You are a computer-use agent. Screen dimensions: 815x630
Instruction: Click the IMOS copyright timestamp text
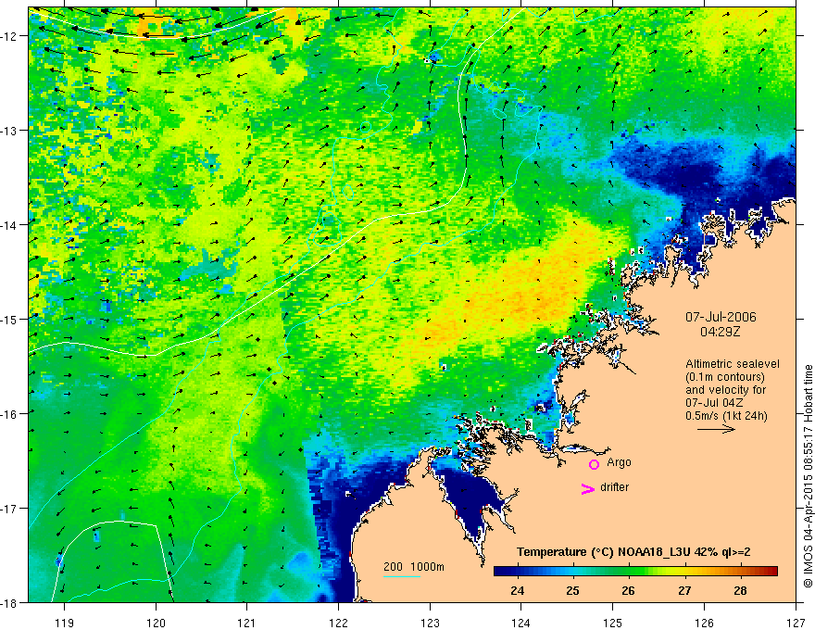[808, 476]
